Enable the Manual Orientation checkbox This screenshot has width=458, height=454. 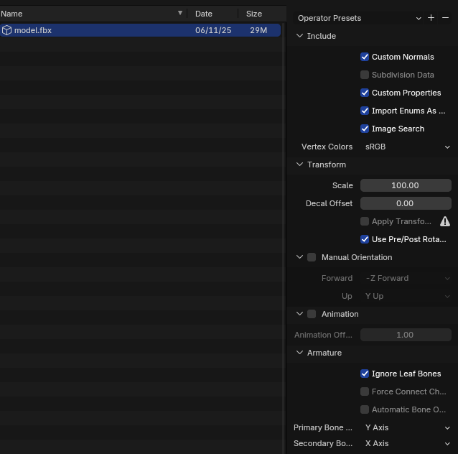click(312, 257)
